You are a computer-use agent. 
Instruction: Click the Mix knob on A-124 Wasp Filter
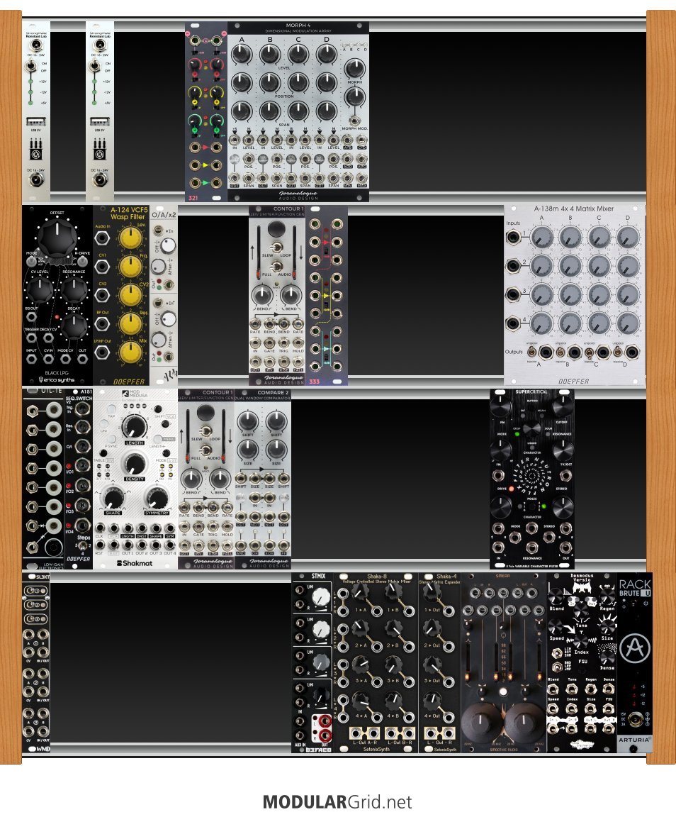pyautogui.click(x=130, y=352)
